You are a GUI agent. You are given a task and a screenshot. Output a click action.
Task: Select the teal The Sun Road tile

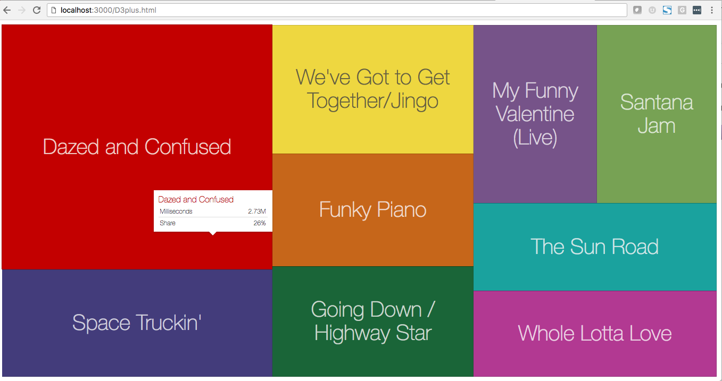pyautogui.click(x=595, y=247)
